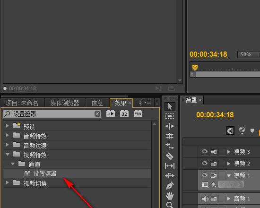Select the Zoom magnifier tool
Screen dimensions: 260x208
pyautogui.click(x=170, y=205)
